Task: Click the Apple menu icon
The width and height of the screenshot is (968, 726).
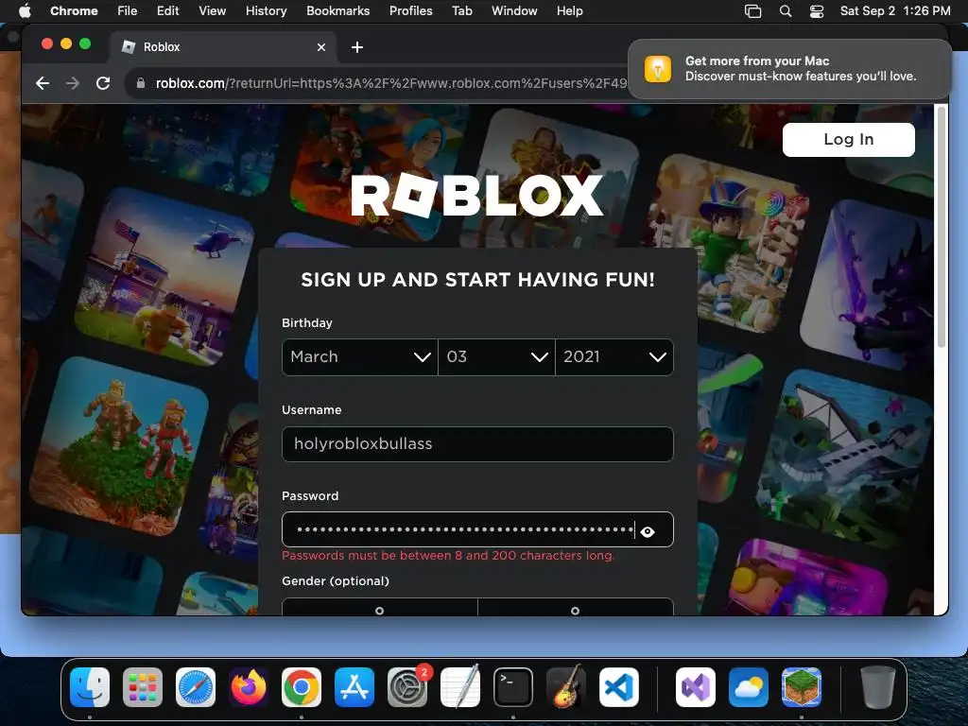Action: point(25,10)
